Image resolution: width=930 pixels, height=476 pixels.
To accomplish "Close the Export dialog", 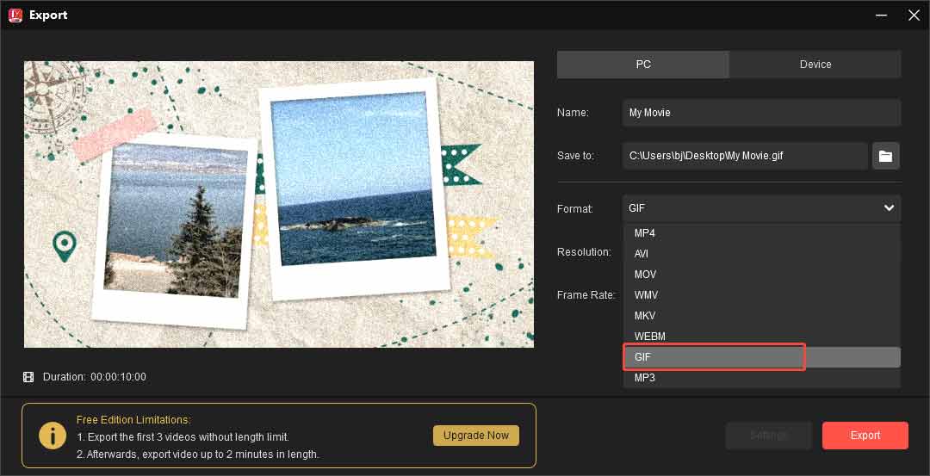I will [x=914, y=15].
